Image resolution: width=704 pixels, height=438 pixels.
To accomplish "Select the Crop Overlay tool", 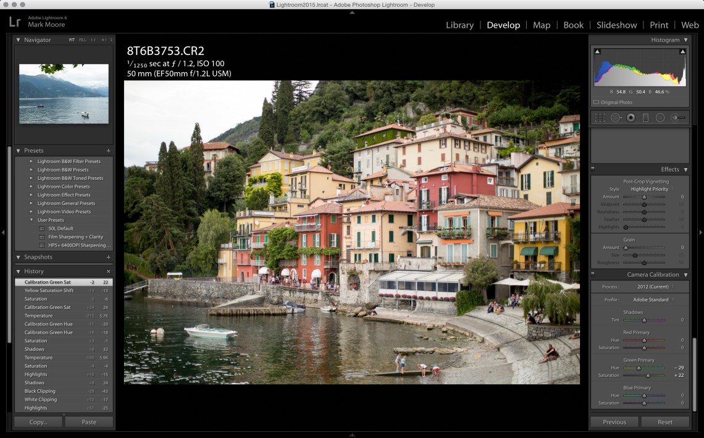I will pos(600,117).
